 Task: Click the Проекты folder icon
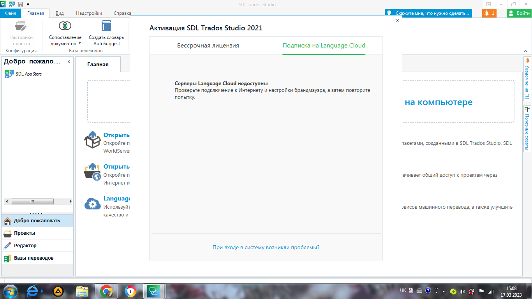point(7,233)
